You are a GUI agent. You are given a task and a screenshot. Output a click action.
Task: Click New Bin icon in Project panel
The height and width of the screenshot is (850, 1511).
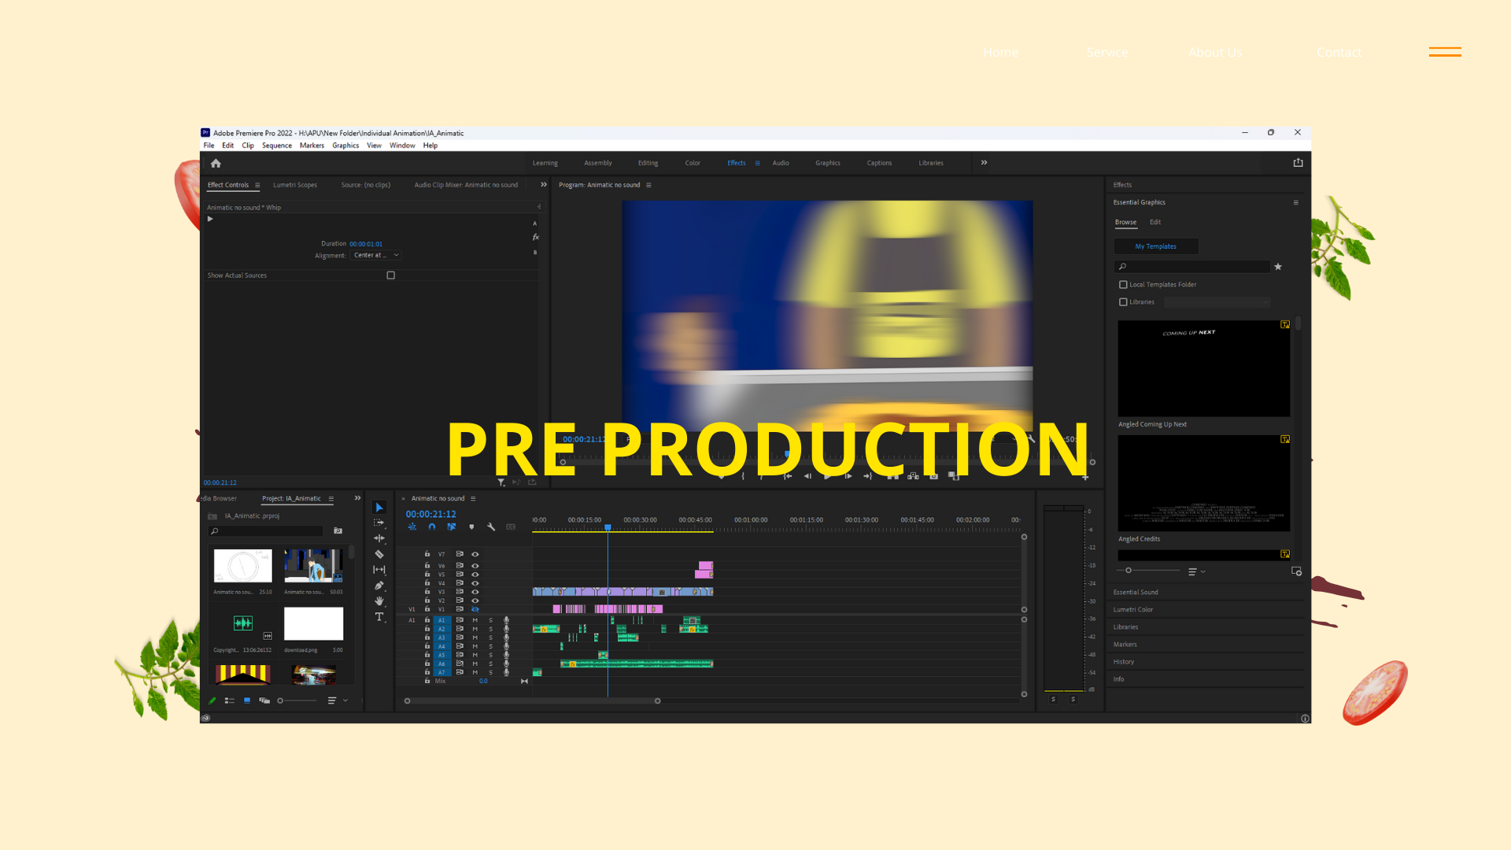point(338,531)
